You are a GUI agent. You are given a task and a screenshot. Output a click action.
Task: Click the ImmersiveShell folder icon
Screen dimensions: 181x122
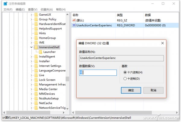coord(36,47)
